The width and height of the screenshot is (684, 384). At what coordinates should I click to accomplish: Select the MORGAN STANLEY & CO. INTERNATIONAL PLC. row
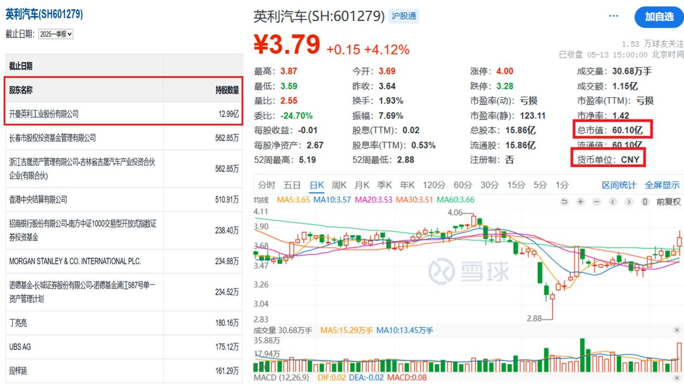pos(124,261)
